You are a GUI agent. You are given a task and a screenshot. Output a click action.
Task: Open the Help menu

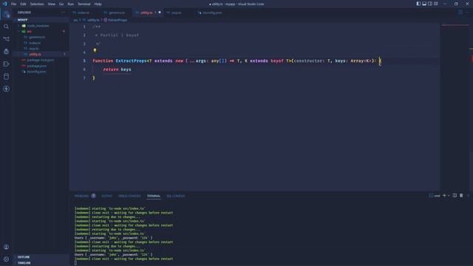coord(98,4)
